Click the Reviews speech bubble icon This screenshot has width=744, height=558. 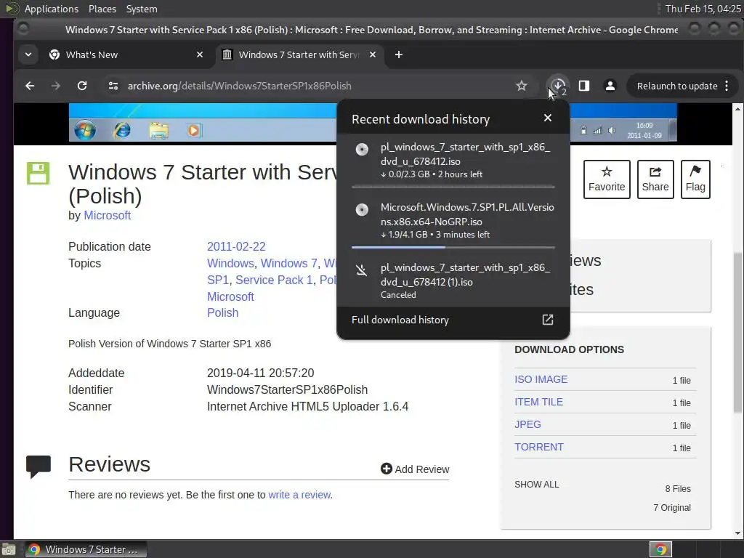[x=39, y=467]
